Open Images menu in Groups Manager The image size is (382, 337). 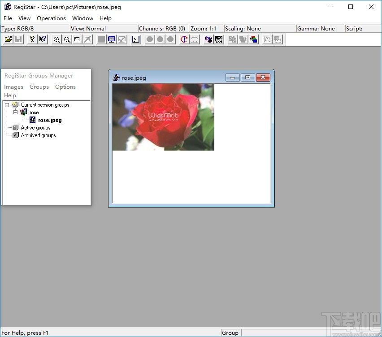coord(13,87)
